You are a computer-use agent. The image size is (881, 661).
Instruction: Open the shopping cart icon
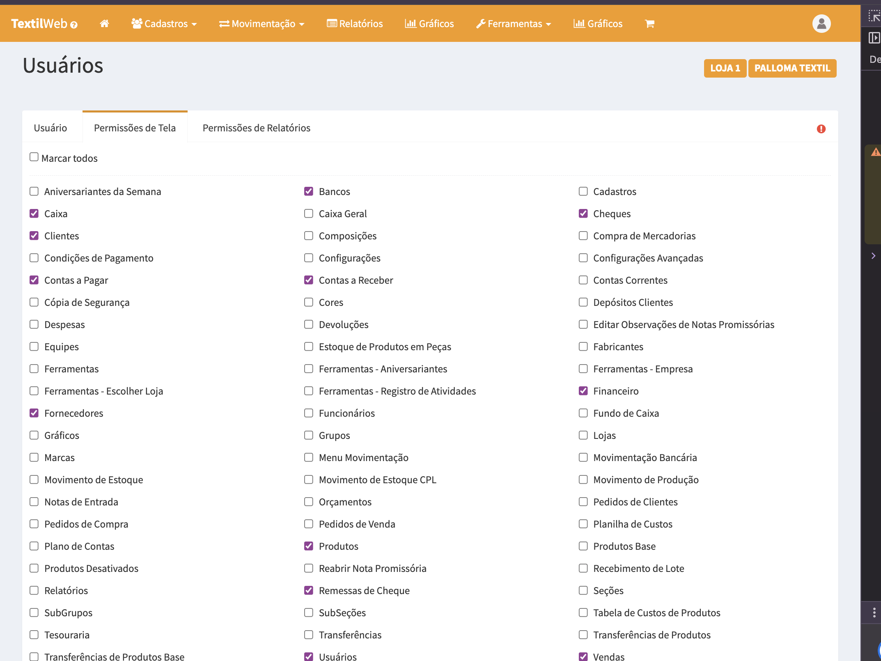pos(649,24)
